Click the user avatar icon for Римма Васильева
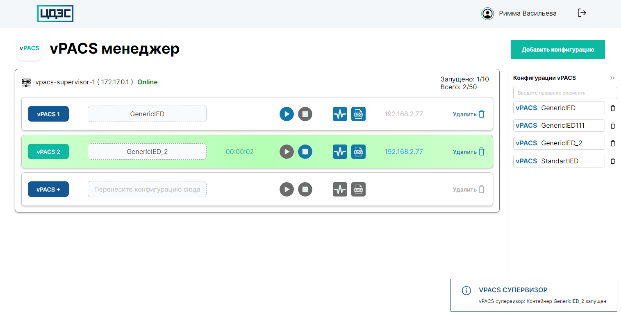621x314 pixels. pyautogui.click(x=487, y=14)
